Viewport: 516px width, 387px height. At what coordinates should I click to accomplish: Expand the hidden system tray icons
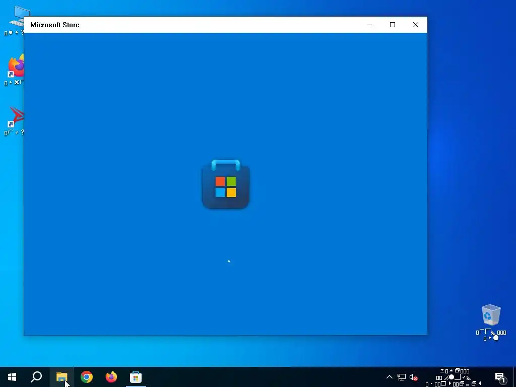(390, 377)
